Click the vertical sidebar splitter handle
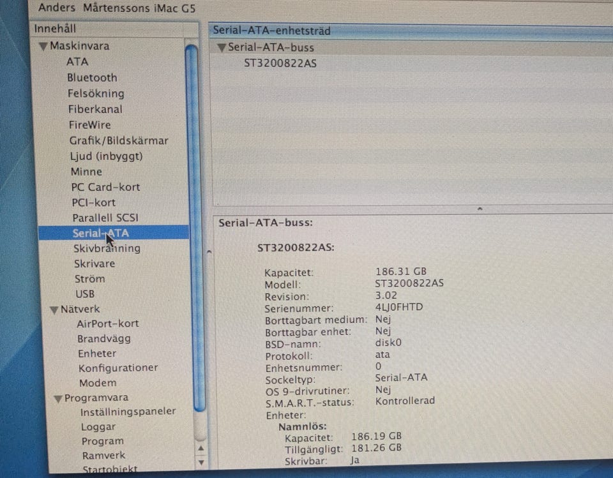613x478 pixels. 209,251
